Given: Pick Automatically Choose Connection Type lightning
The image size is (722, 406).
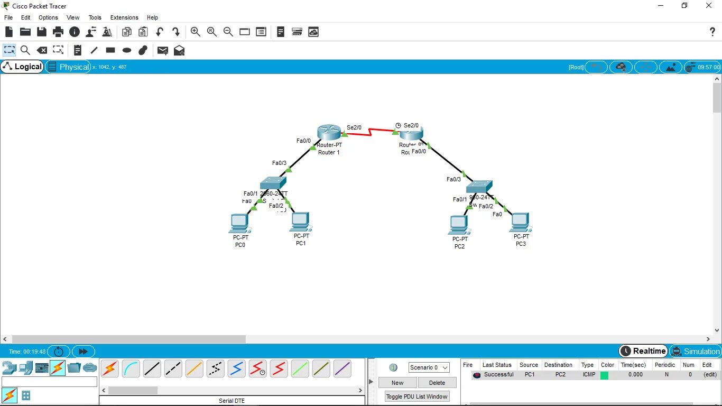Looking at the screenshot, I should pyautogui.click(x=109, y=368).
